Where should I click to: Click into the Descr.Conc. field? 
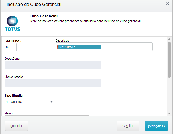coord(53,65)
